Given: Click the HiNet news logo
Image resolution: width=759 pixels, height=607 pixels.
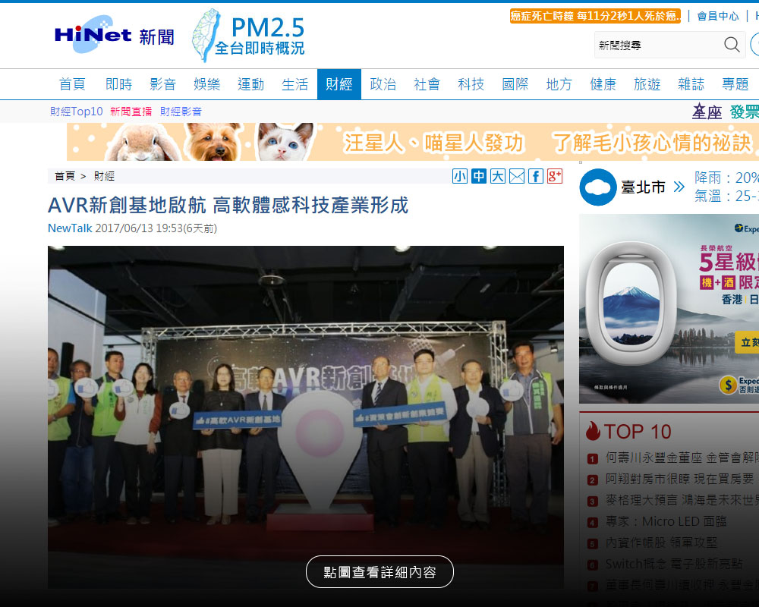Looking at the screenshot, I should pyautogui.click(x=114, y=36).
